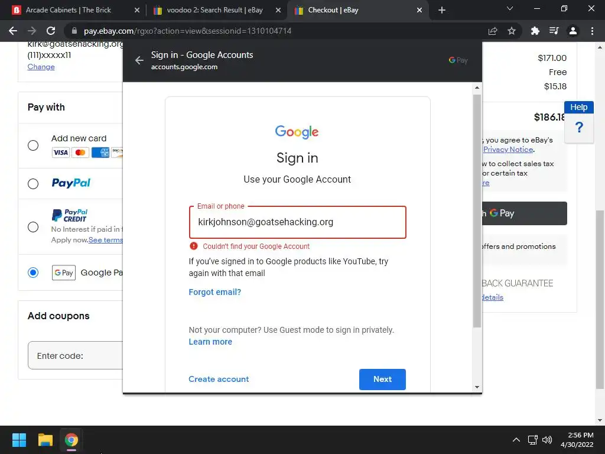The height and width of the screenshot is (454, 605).
Task: Select the PayPal Credit radio button
Action: 33,227
